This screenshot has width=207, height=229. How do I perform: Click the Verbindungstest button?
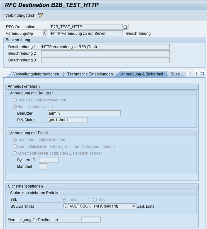pos(20,15)
